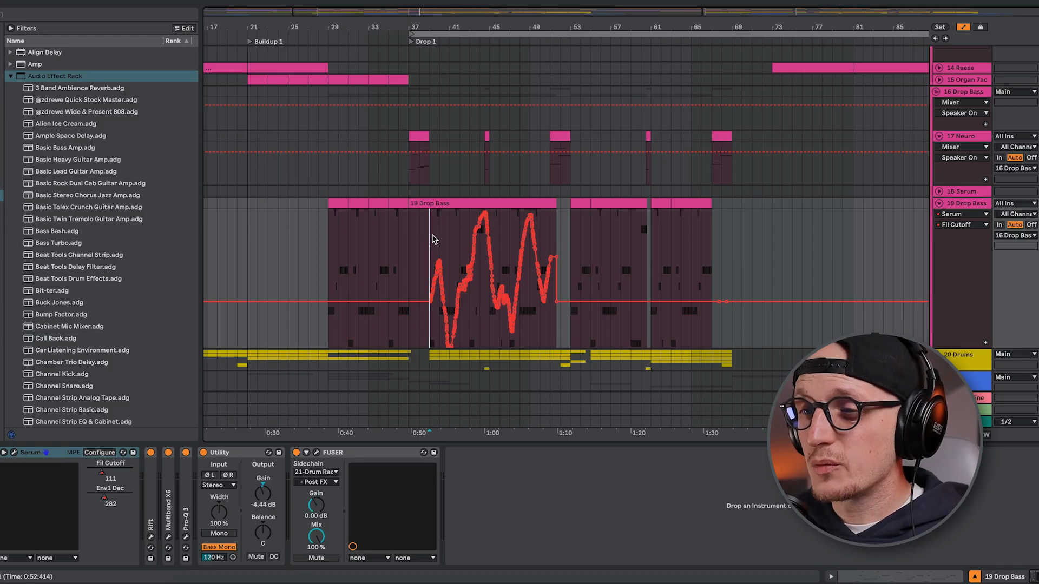Click the Rift device wrench icon
The image size is (1039, 584).
tap(151, 537)
